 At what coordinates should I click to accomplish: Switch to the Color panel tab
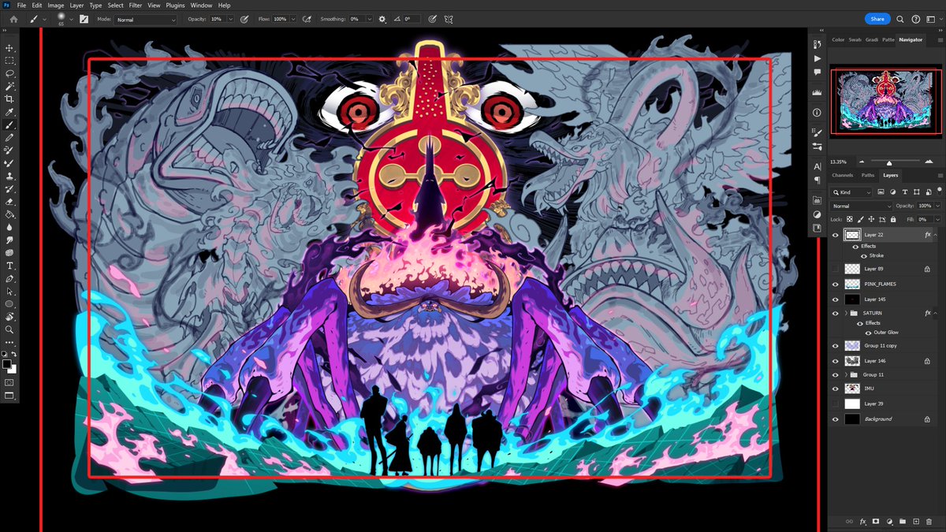click(838, 39)
